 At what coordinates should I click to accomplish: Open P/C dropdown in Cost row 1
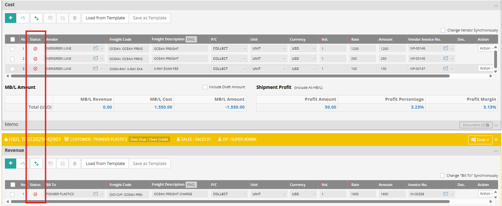click(x=229, y=49)
